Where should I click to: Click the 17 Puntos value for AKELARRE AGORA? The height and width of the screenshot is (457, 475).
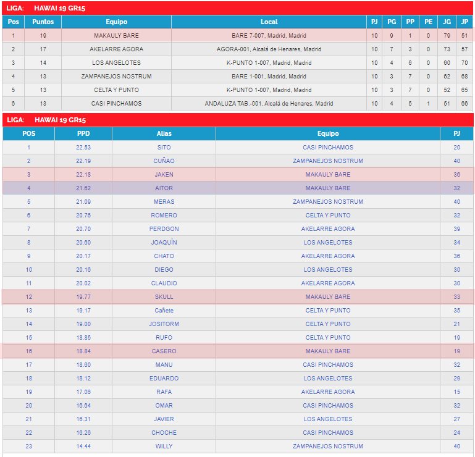(x=43, y=49)
